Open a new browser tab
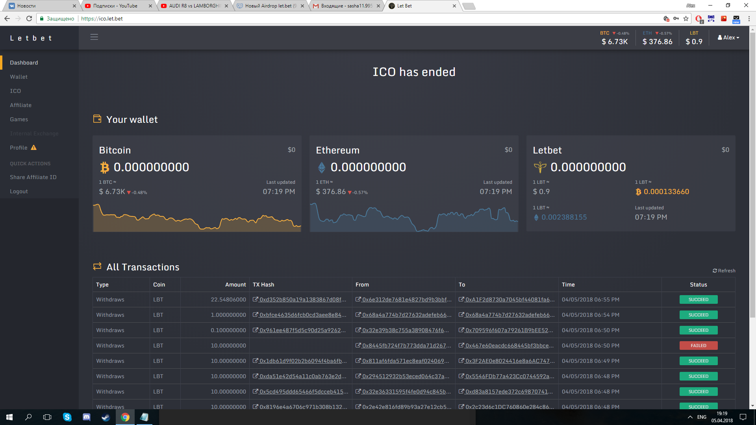The height and width of the screenshot is (425, 756). click(x=469, y=6)
